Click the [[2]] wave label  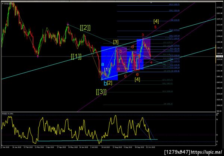coord(85,28)
